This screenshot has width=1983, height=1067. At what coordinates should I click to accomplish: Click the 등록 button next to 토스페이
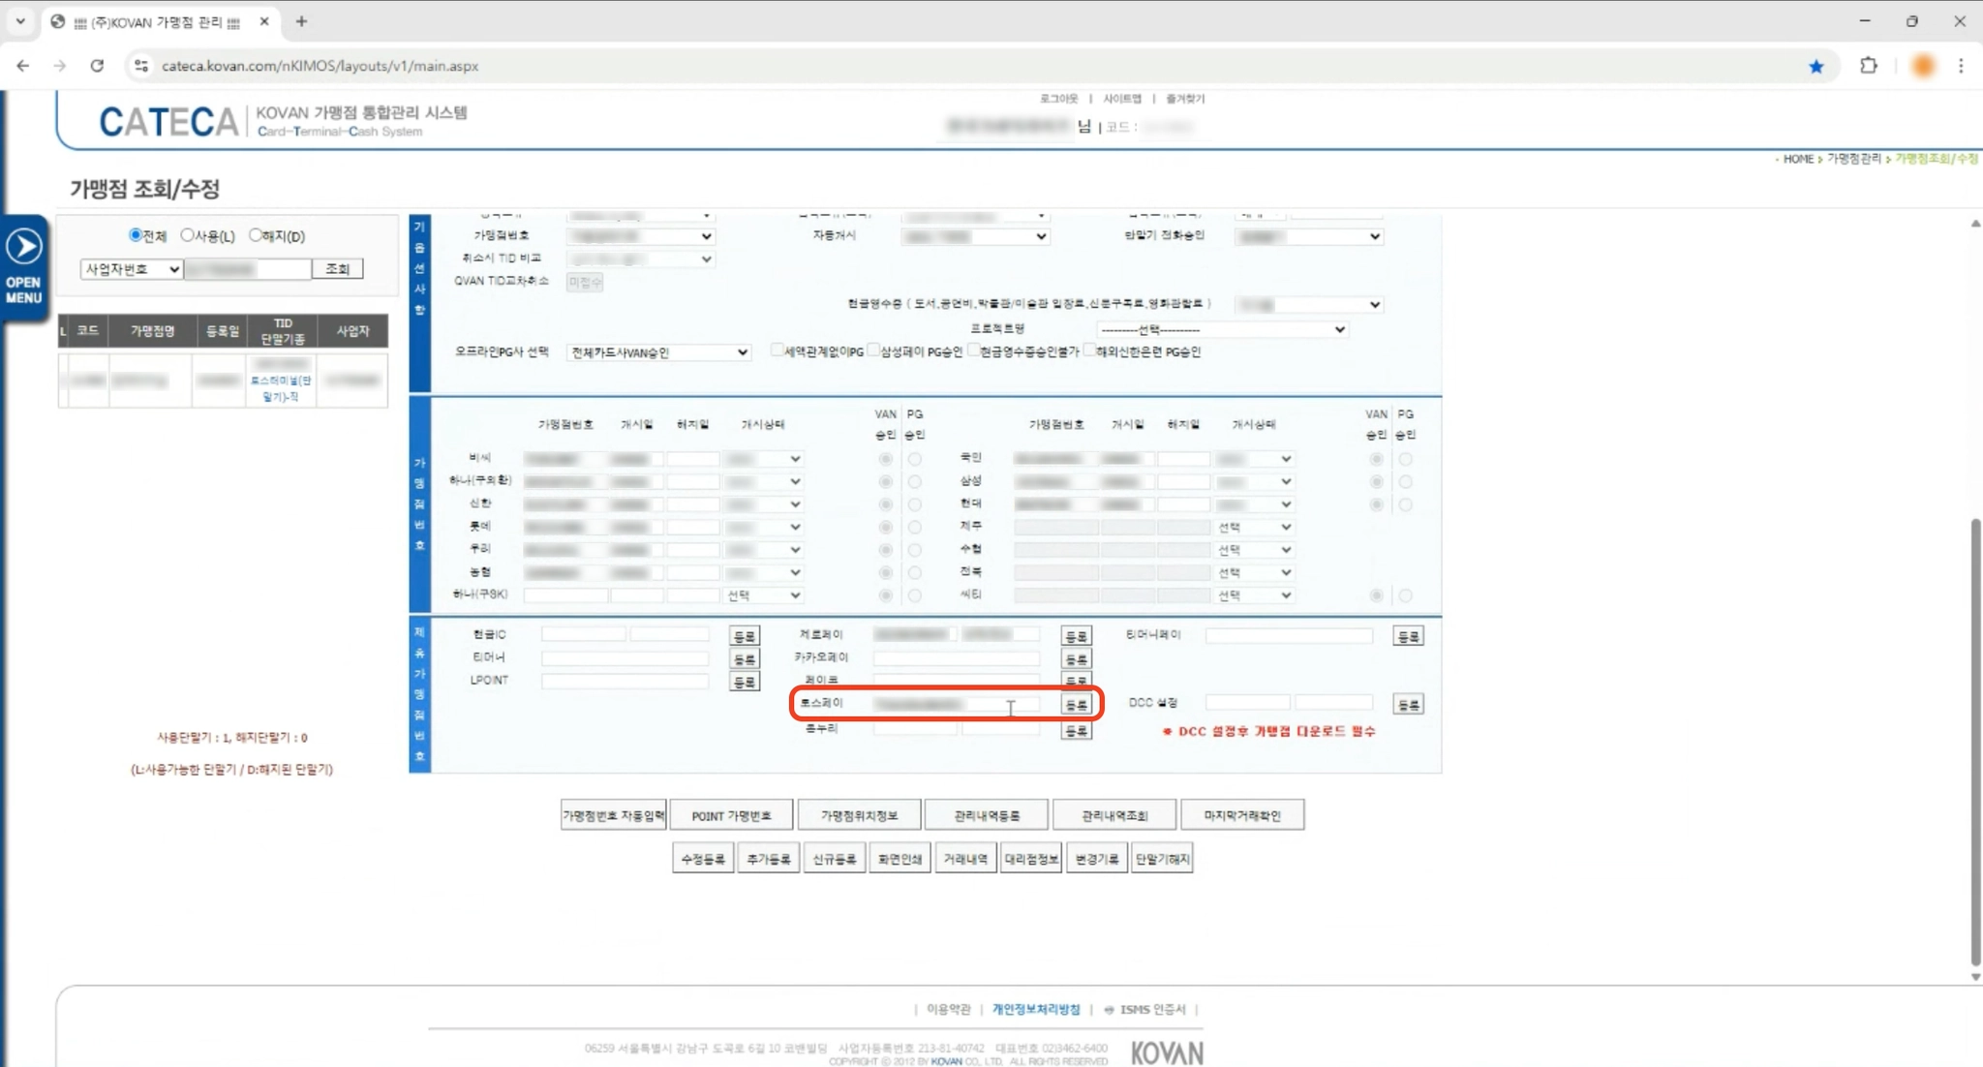tap(1076, 705)
